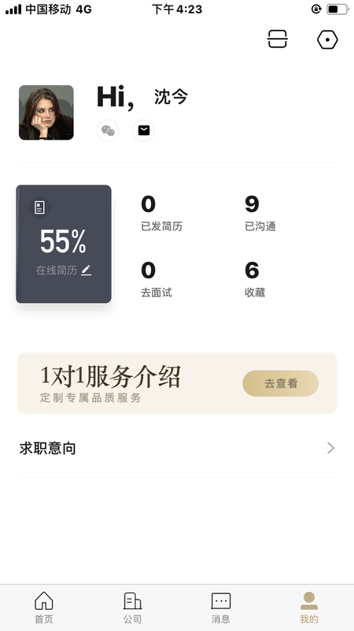Viewport: 354px width, 631px height.
Task: Tap the scan QR code icon
Action: 278,39
